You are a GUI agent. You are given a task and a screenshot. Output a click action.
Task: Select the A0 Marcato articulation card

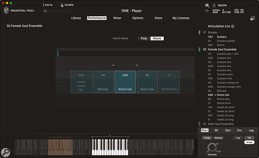click(x=103, y=82)
